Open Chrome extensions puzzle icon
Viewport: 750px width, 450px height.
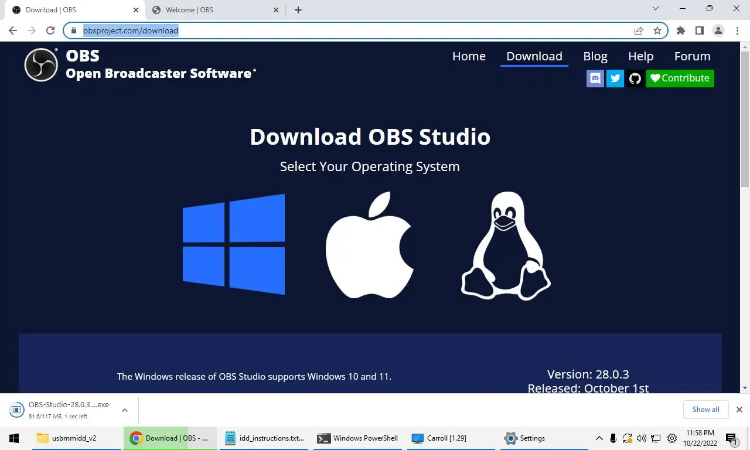click(x=681, y=30)
